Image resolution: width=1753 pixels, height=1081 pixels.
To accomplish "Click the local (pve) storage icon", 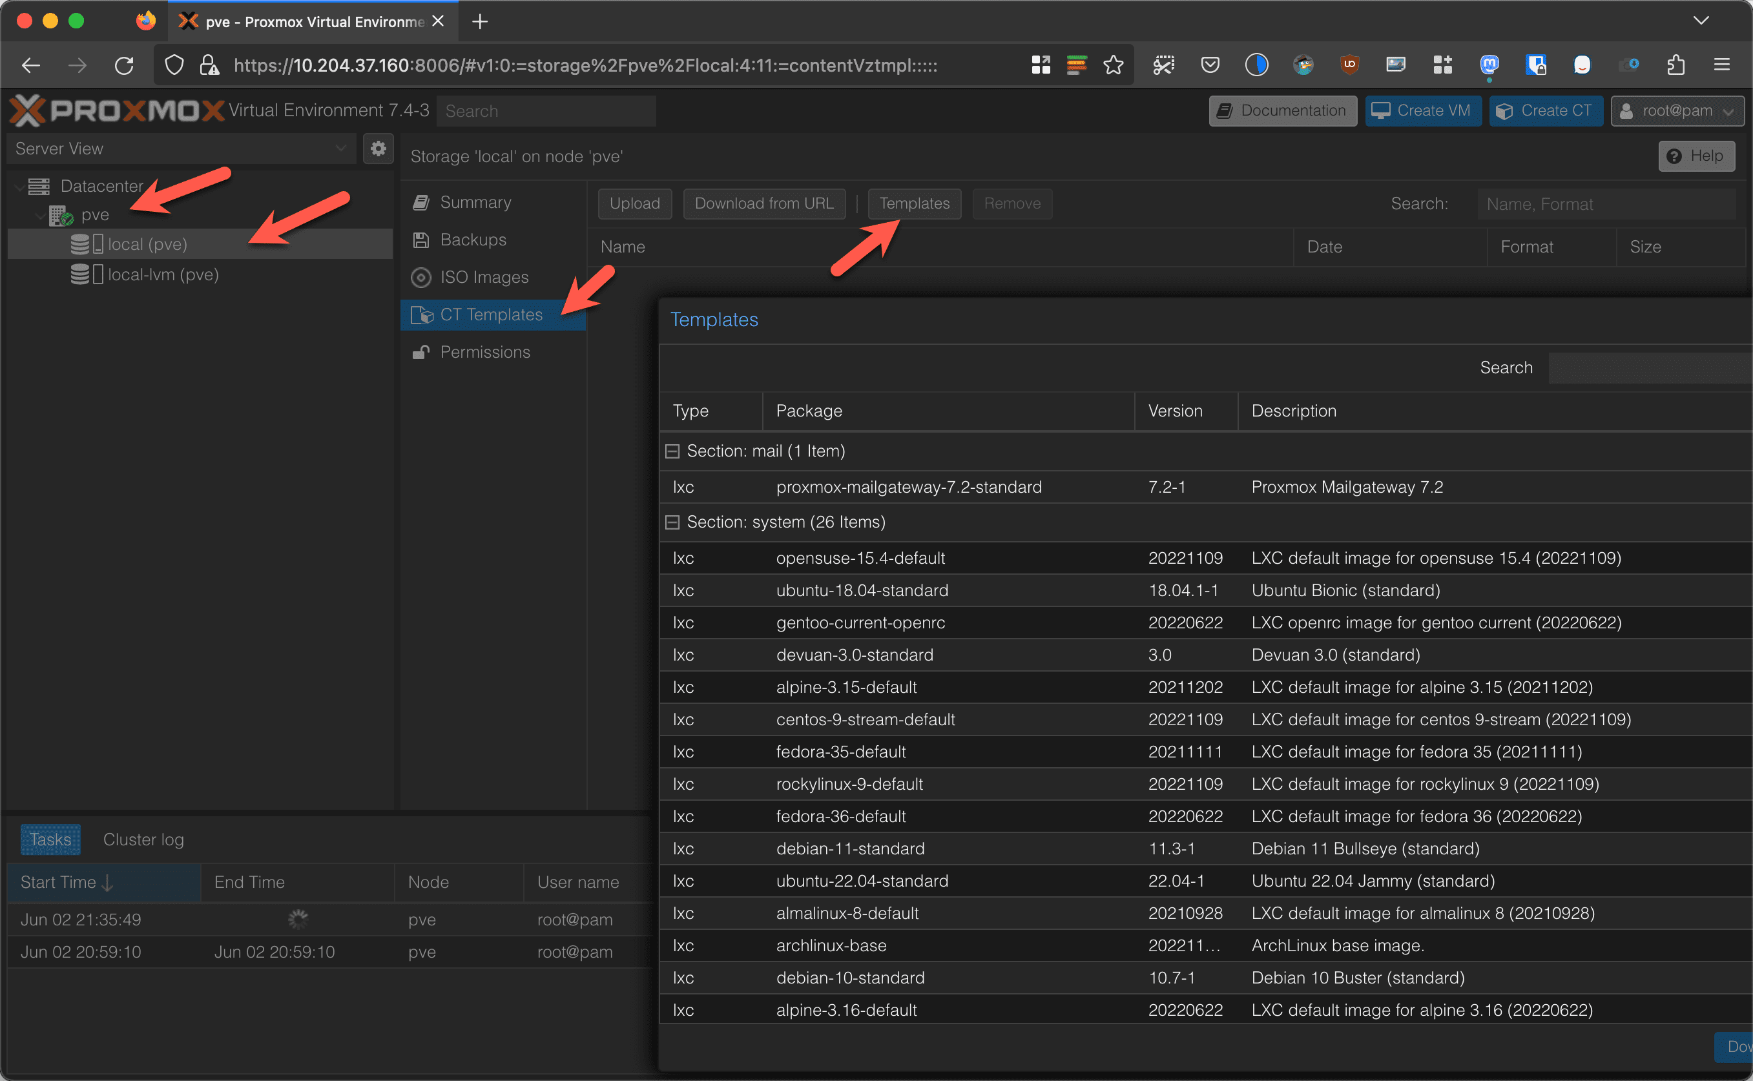I will [87, 244].
